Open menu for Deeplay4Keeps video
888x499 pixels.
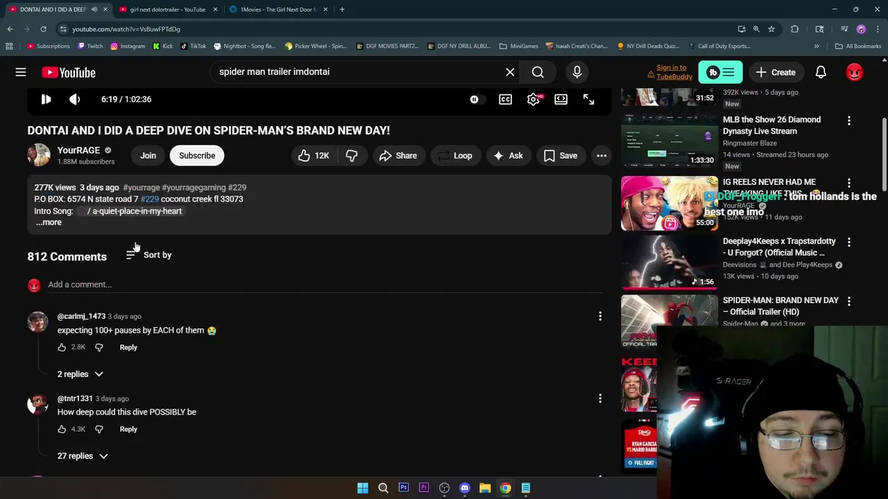(848, 242)
